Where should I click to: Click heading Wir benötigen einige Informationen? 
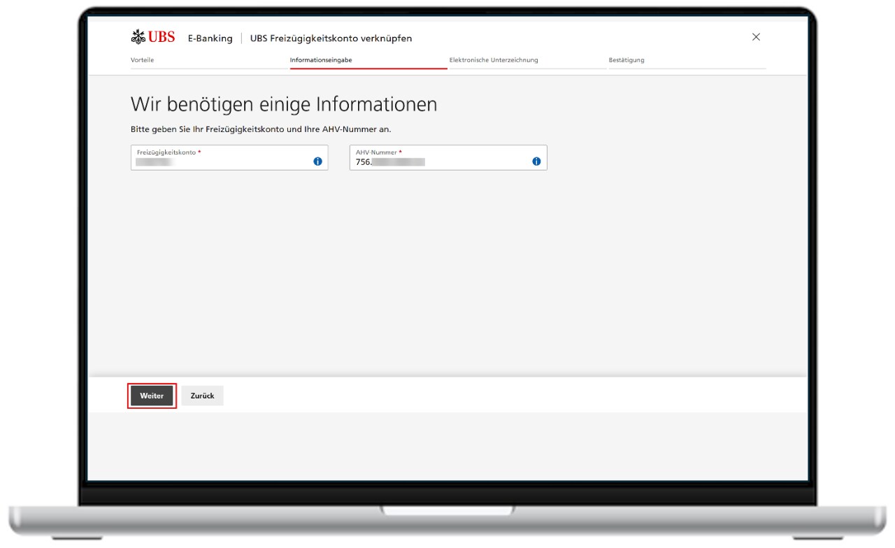click(283, 104)
